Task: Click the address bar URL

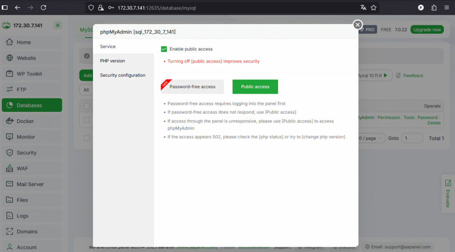Action: (x=157, y=8)
